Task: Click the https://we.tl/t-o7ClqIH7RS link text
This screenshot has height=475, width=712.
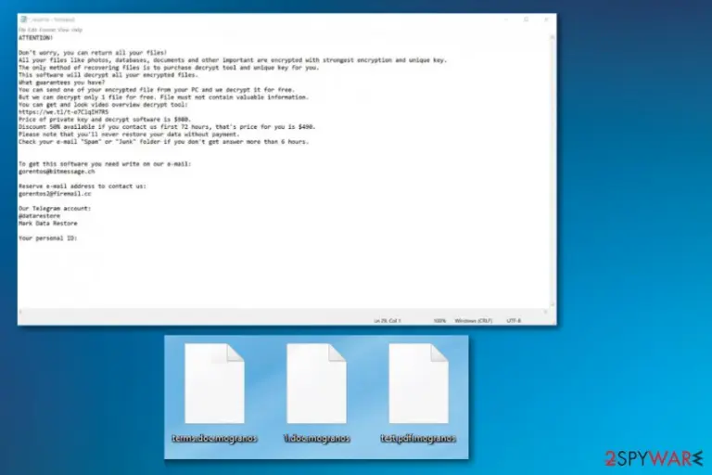Action: pos(64,112)
